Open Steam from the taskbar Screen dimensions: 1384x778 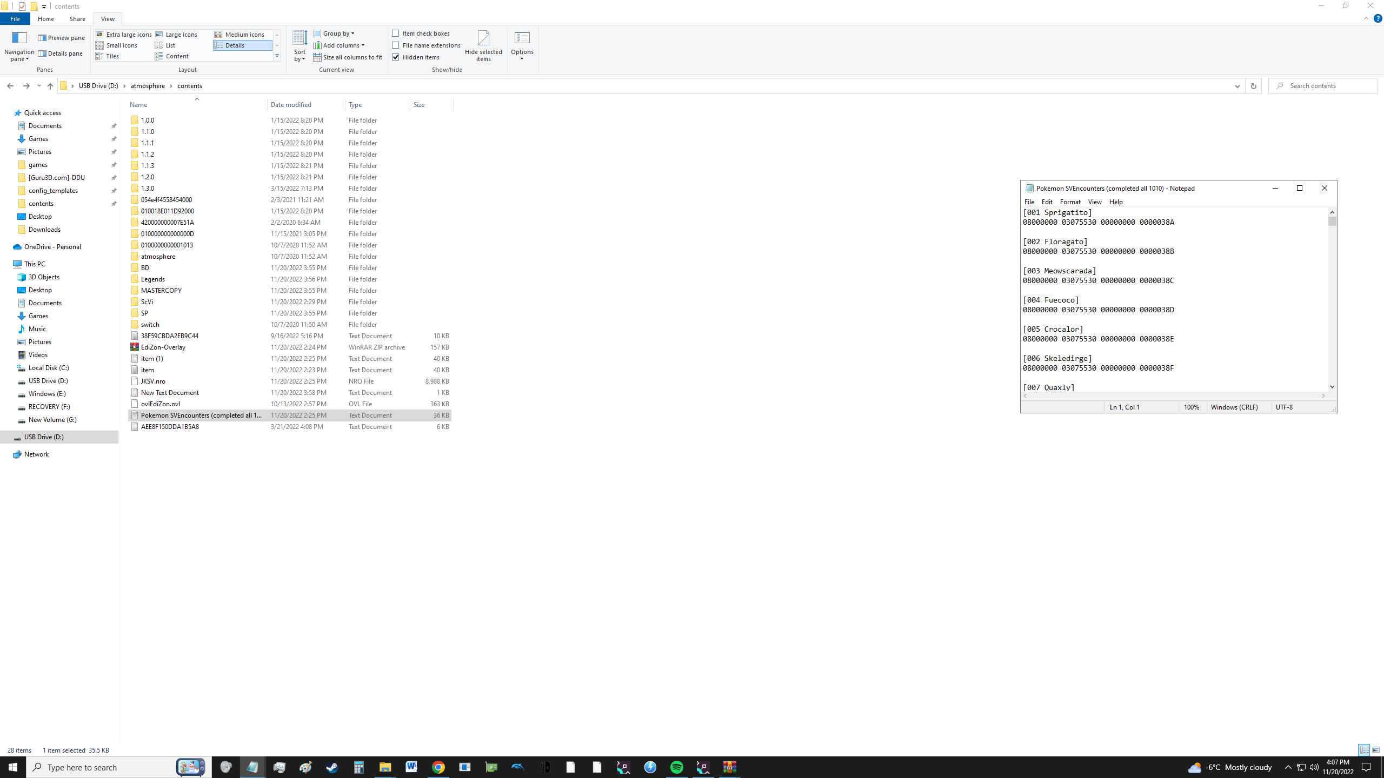pyautogui.click(x=332, y=767)
